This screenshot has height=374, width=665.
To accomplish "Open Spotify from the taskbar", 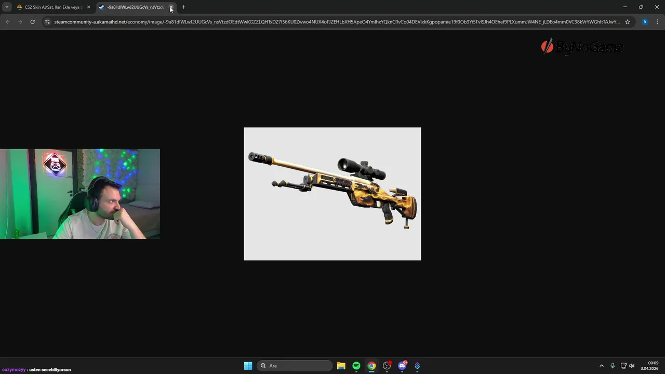I will coord(356,366).
